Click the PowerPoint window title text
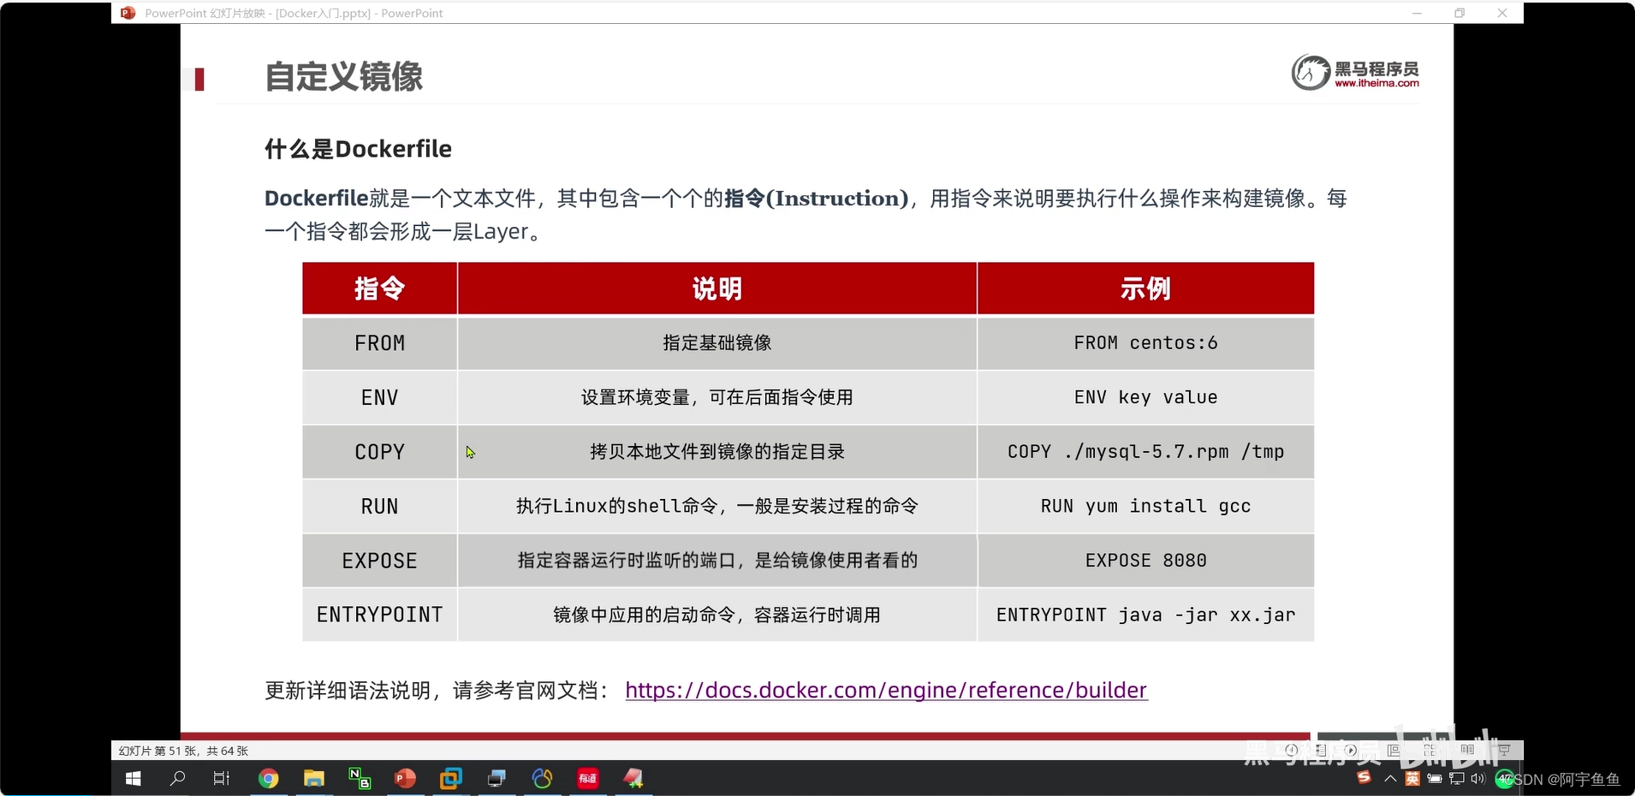The height and width of the screenshot is (796, 1635). pyautogui.click(x=294, y=13)
